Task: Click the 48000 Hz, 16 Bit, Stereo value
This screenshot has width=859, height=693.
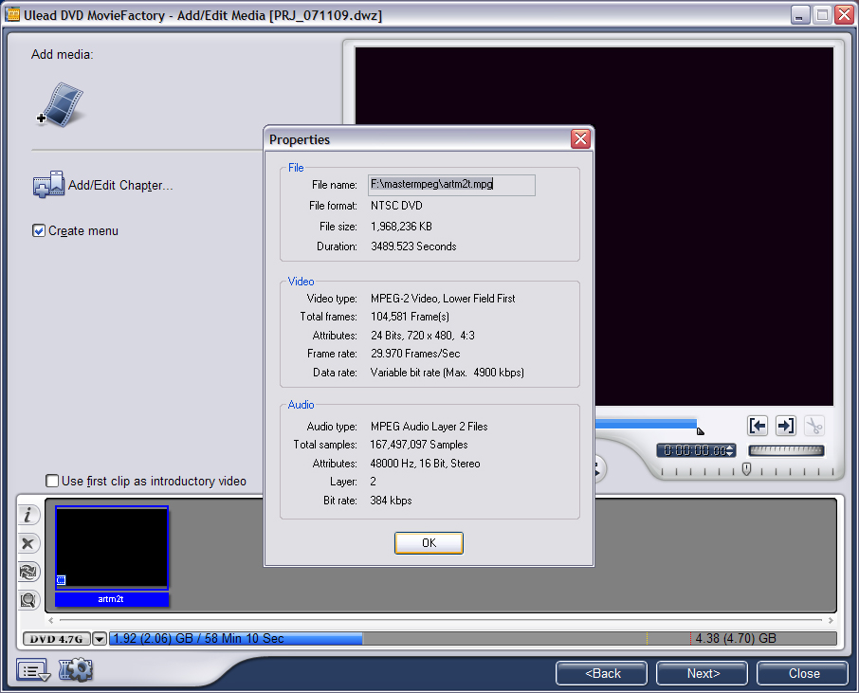Action: click(x=425, y=464)
